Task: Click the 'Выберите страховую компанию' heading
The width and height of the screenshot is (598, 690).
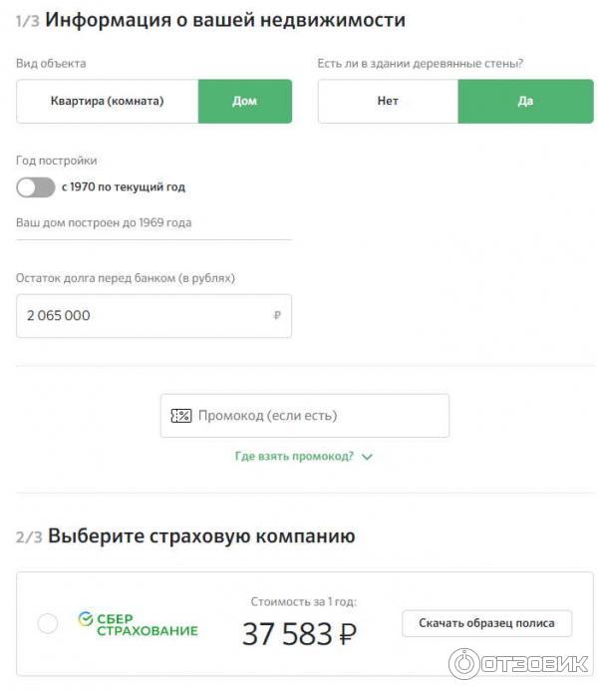Action: click(x=201, y=536)
